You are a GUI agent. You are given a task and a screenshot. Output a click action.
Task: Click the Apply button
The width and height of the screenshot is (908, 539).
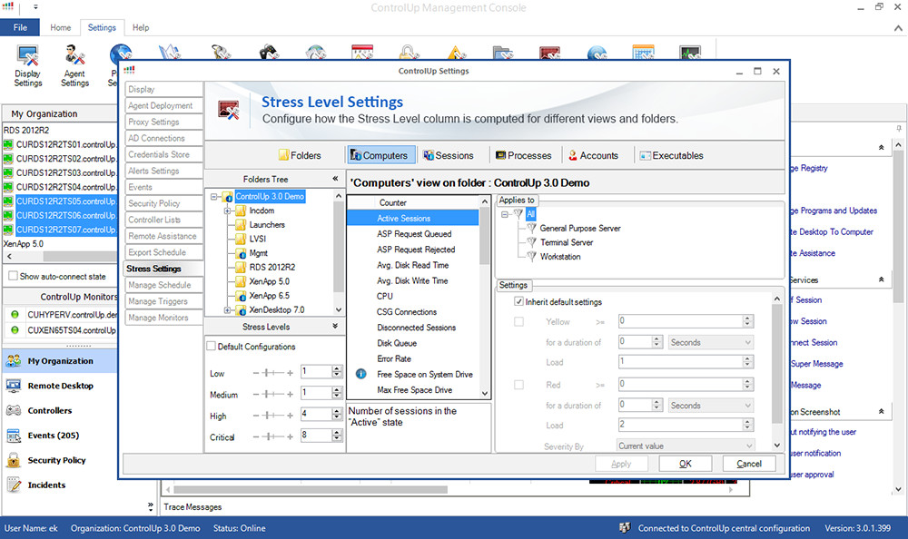621,464
